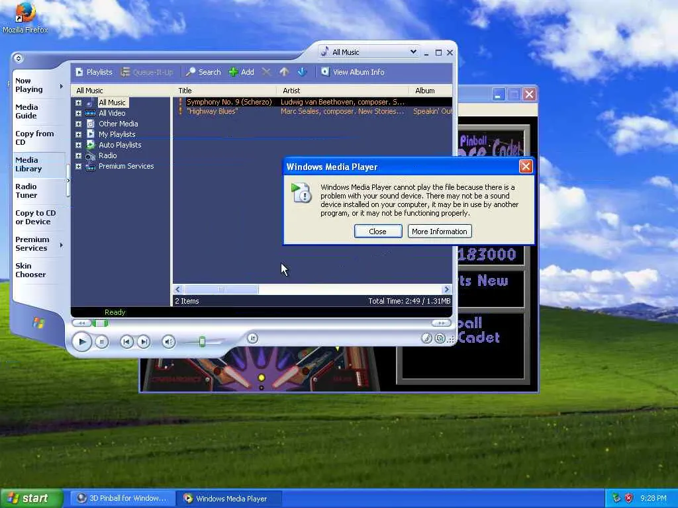Click the Close button in error dialog
Image resolution: width=678 pixels, height=508 pixels.
(x=378, y=231)
